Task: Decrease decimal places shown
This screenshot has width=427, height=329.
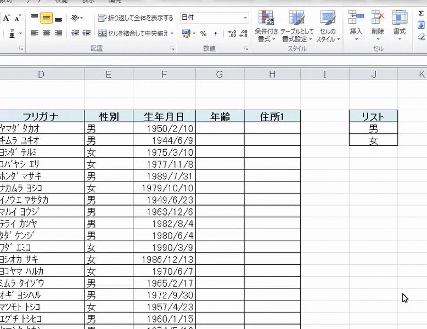Action: pos(244,34)
